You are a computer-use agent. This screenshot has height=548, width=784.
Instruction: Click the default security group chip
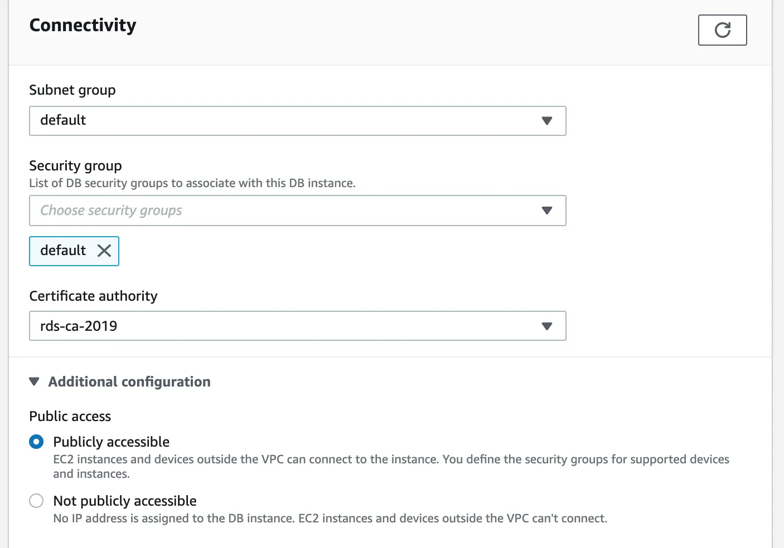click(63, 251)
